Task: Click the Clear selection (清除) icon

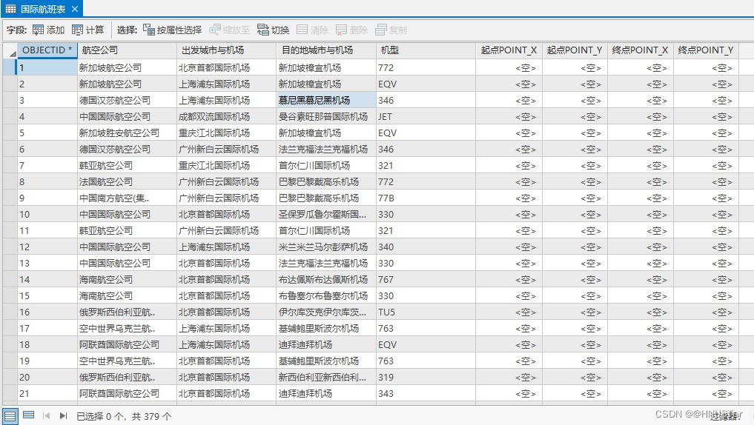Action: click(x=302, y=30)
